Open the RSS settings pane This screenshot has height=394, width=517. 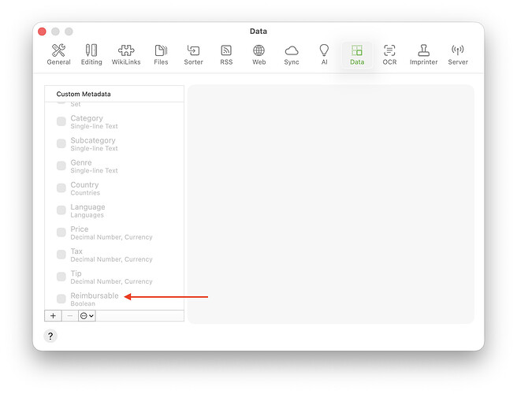tap(226, 54)
